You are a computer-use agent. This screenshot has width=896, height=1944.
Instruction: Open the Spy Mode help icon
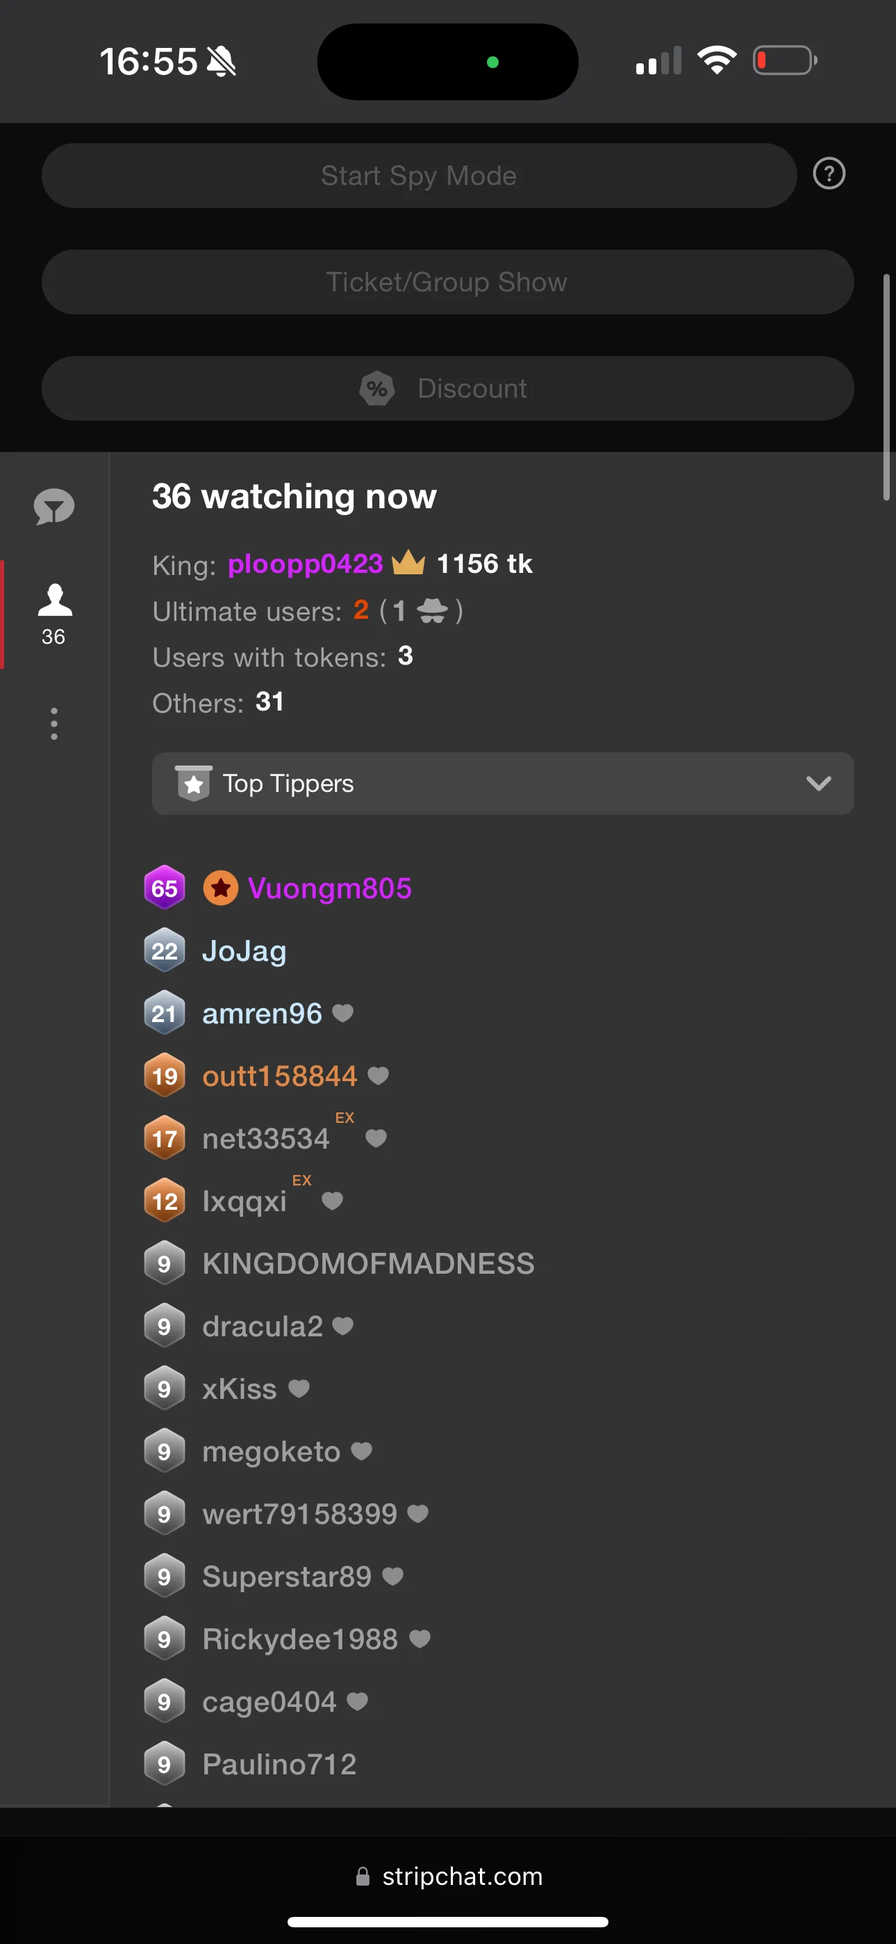coord(828,175)
